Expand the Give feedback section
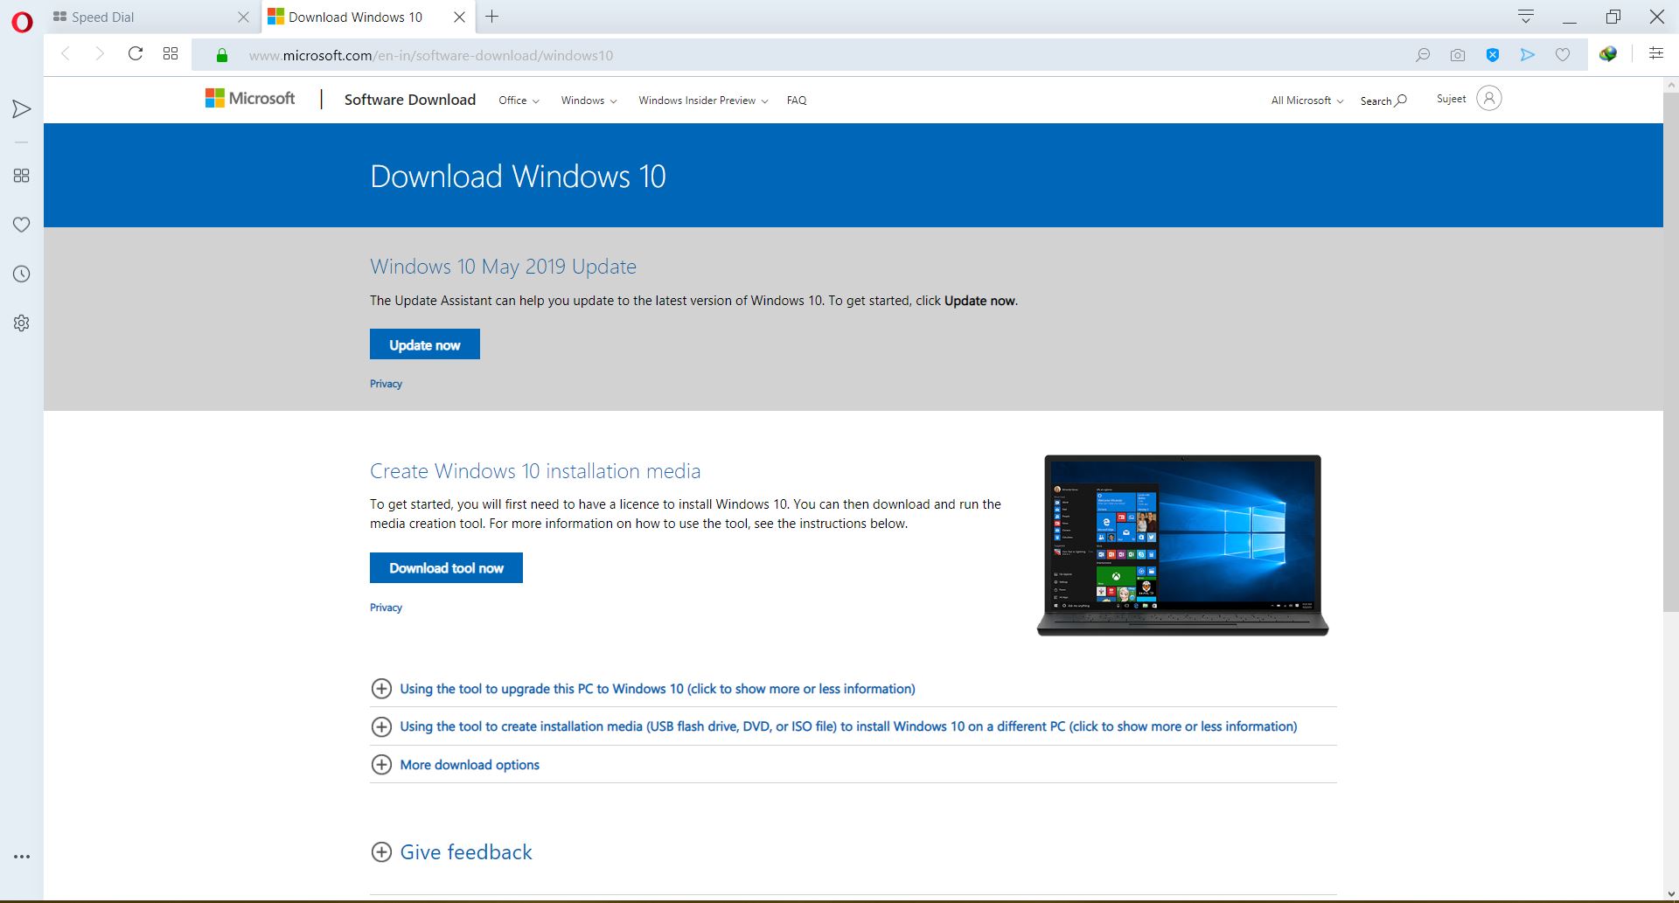 pos(465,851)
